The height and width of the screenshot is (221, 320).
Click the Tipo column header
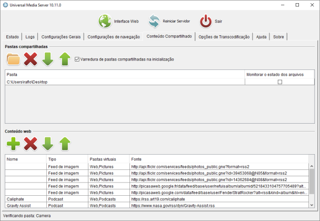(x=67, y=159)
